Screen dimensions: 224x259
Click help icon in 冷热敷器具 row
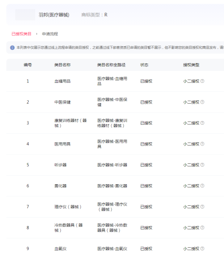202,227
